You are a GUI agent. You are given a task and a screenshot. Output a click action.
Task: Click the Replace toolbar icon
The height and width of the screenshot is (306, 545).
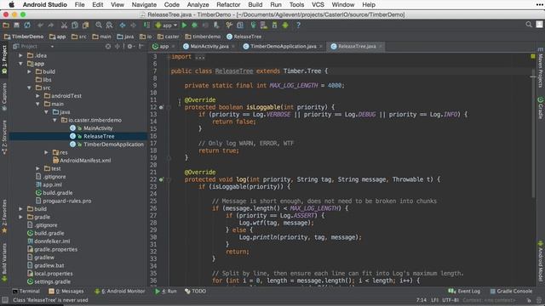(x=109, y=25)
